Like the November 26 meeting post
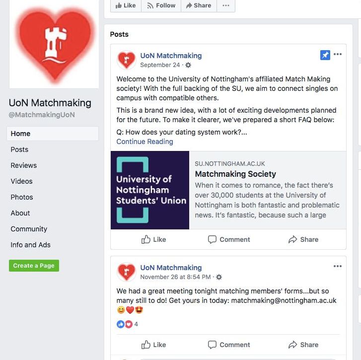 click(x=153, y=345)
